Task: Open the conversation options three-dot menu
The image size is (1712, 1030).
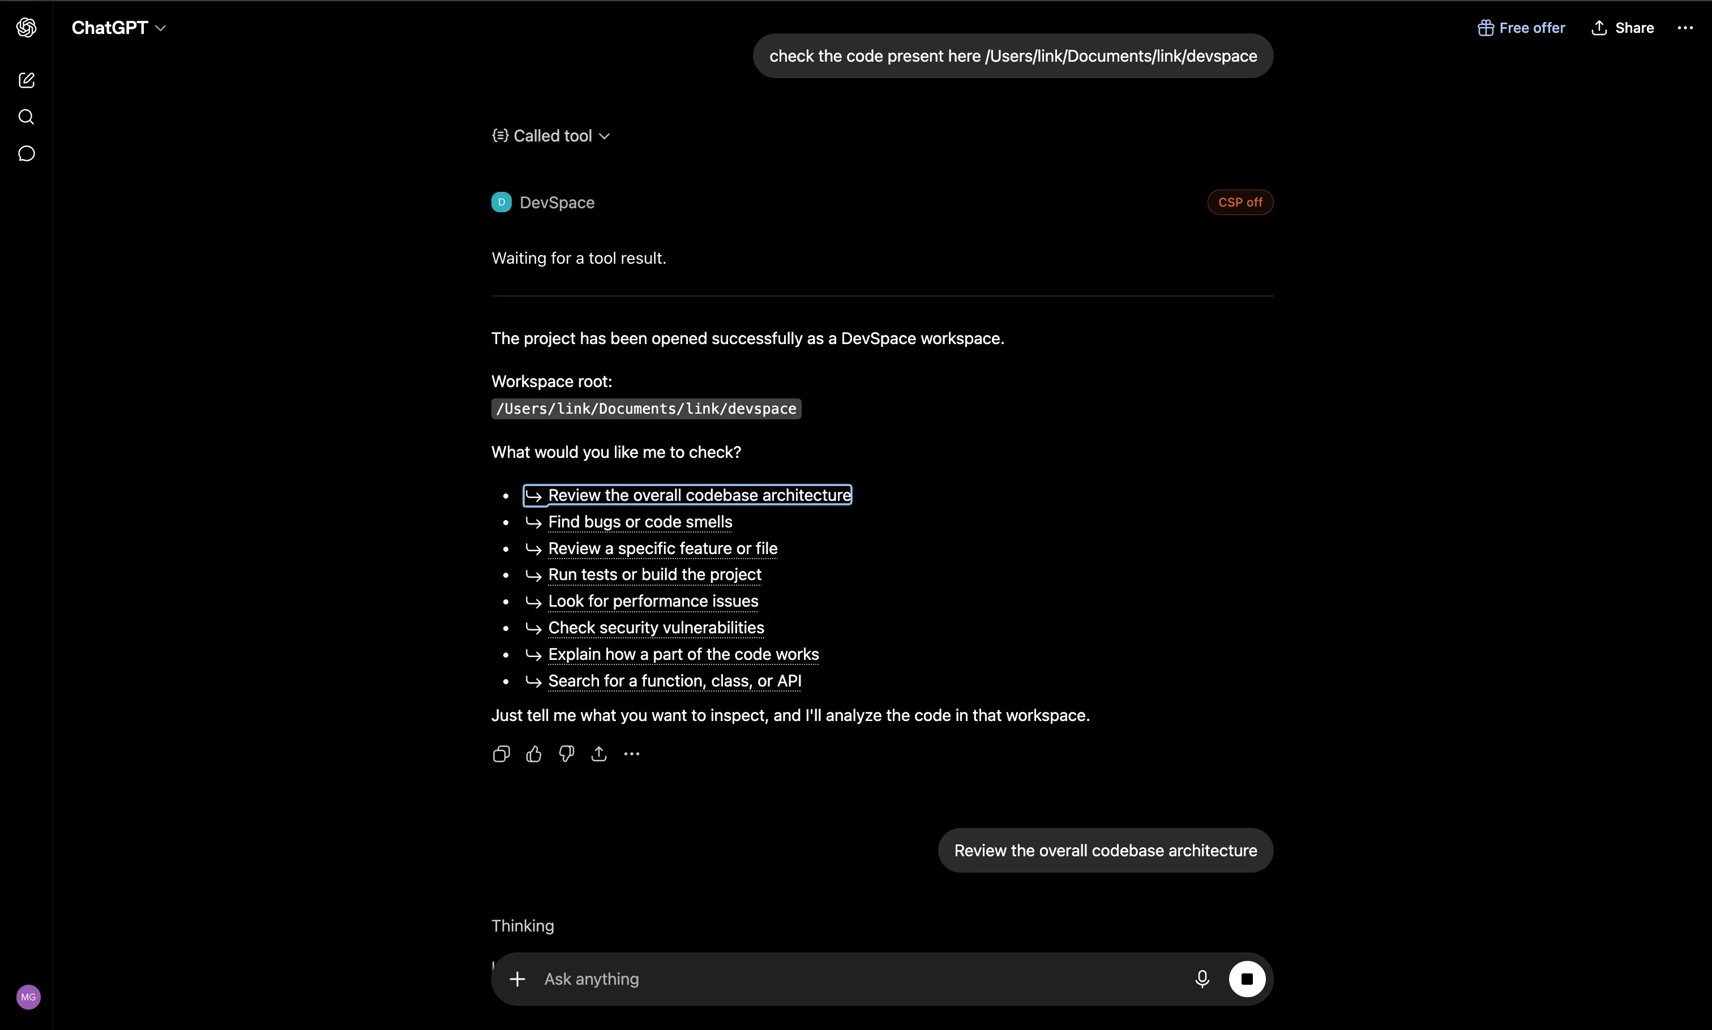Action: (x=1685, y=28)
